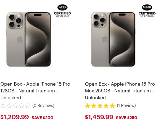Open the (1 Review) link
160x125 pixels.
(x=126, y=106)
